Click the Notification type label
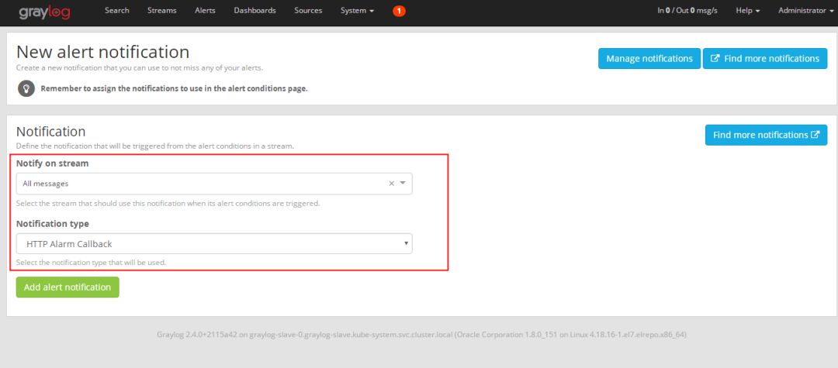The height and width of the screenshot is (368, 838). click(x=53, y=223)
